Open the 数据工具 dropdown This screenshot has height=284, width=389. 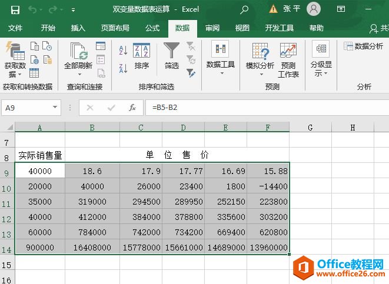pyautogui.click(x=221, y=58)
